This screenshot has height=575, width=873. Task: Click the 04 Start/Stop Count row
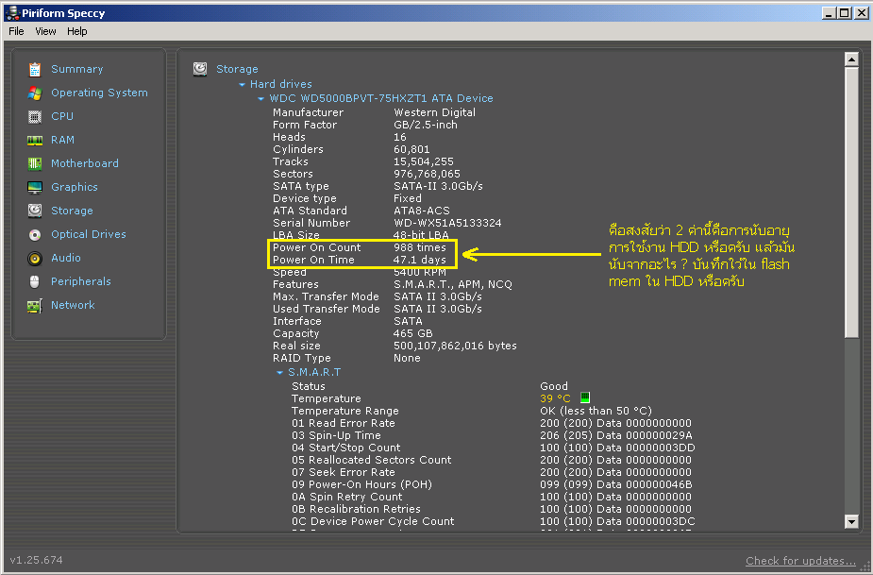494,448
